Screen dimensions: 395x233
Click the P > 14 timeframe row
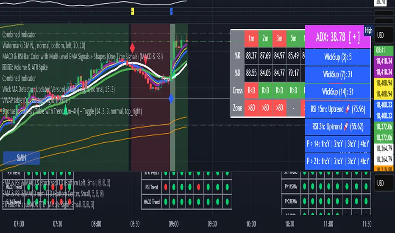pyautogui.click(x=338, y=144)
